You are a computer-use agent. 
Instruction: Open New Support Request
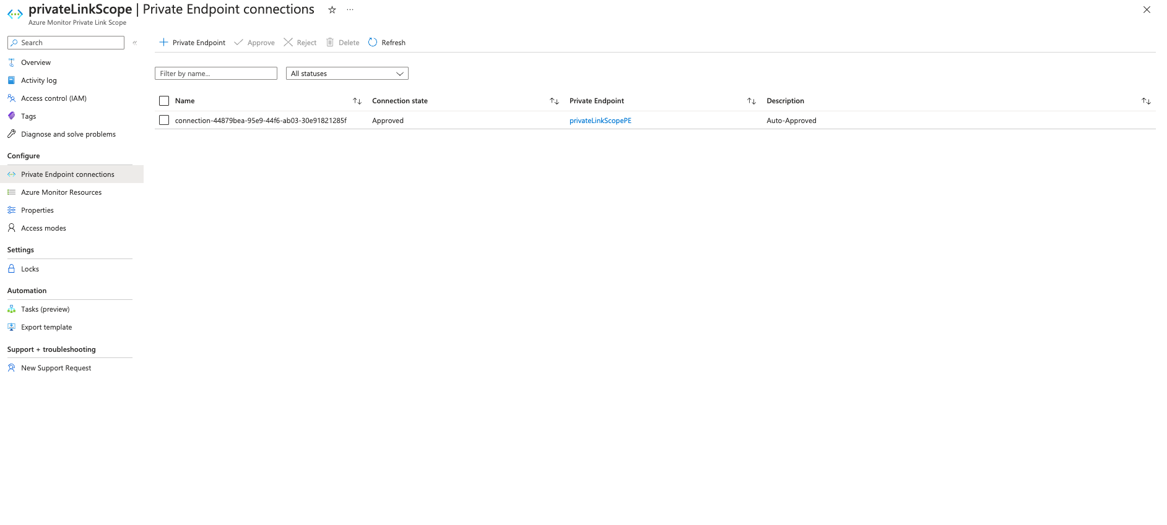click(56, 368)
